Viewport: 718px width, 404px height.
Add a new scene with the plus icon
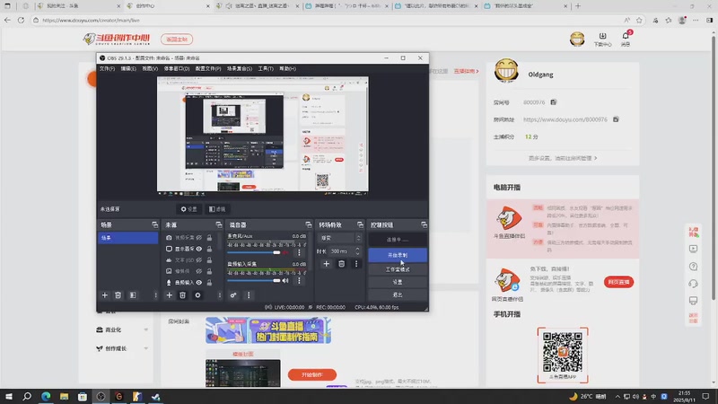coord(104,295)
